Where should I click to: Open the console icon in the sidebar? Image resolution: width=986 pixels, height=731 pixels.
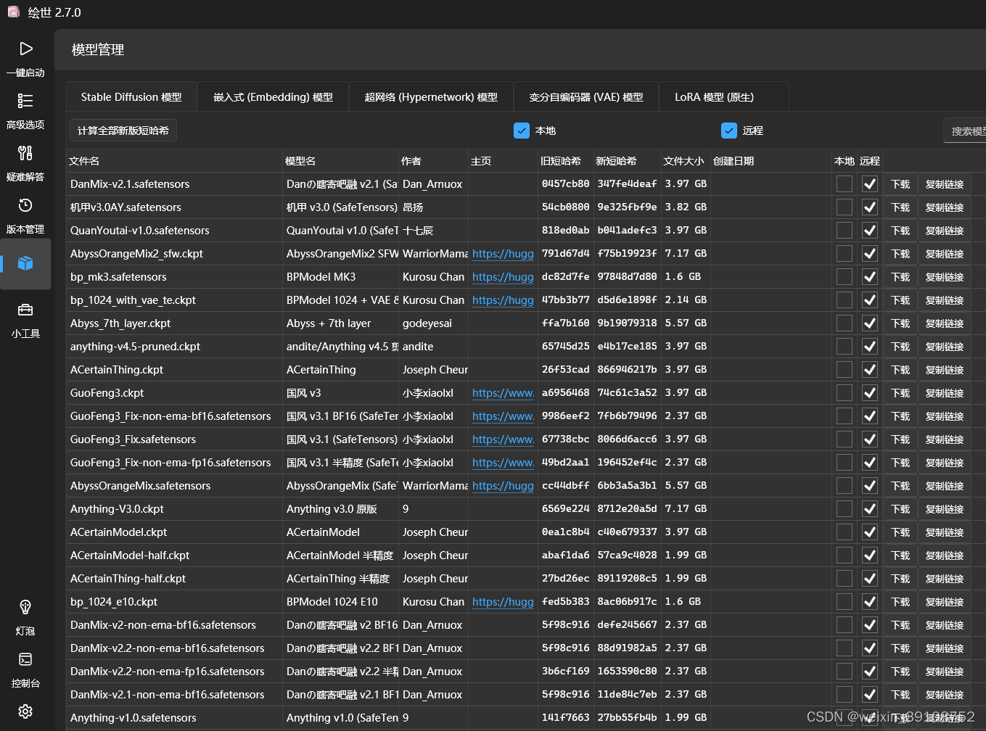25,659
